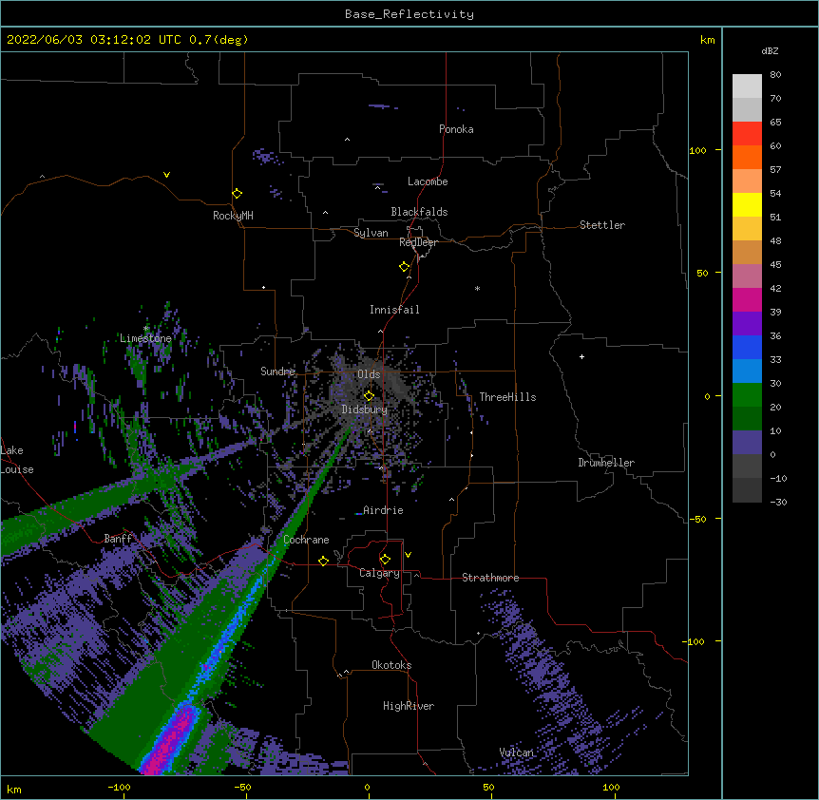Click the magenta high-reflectivity echo core
The height and width of the screenshot is (800, 819).
click(171, 741)
